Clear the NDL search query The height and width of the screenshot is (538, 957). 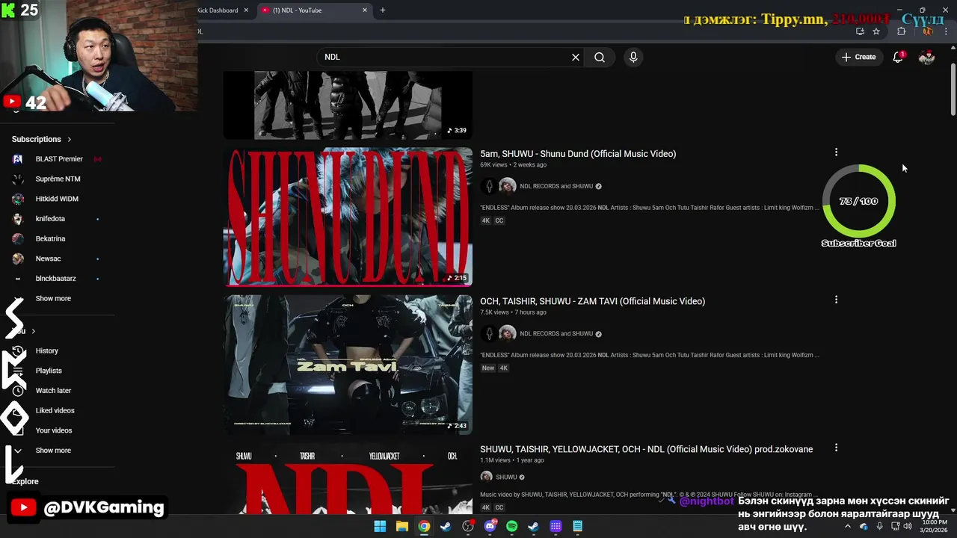click(576, 57)
